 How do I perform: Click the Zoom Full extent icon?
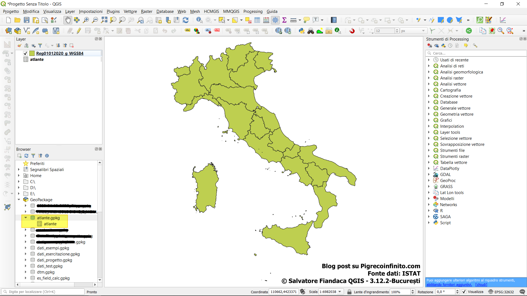[x=104, y=20]
